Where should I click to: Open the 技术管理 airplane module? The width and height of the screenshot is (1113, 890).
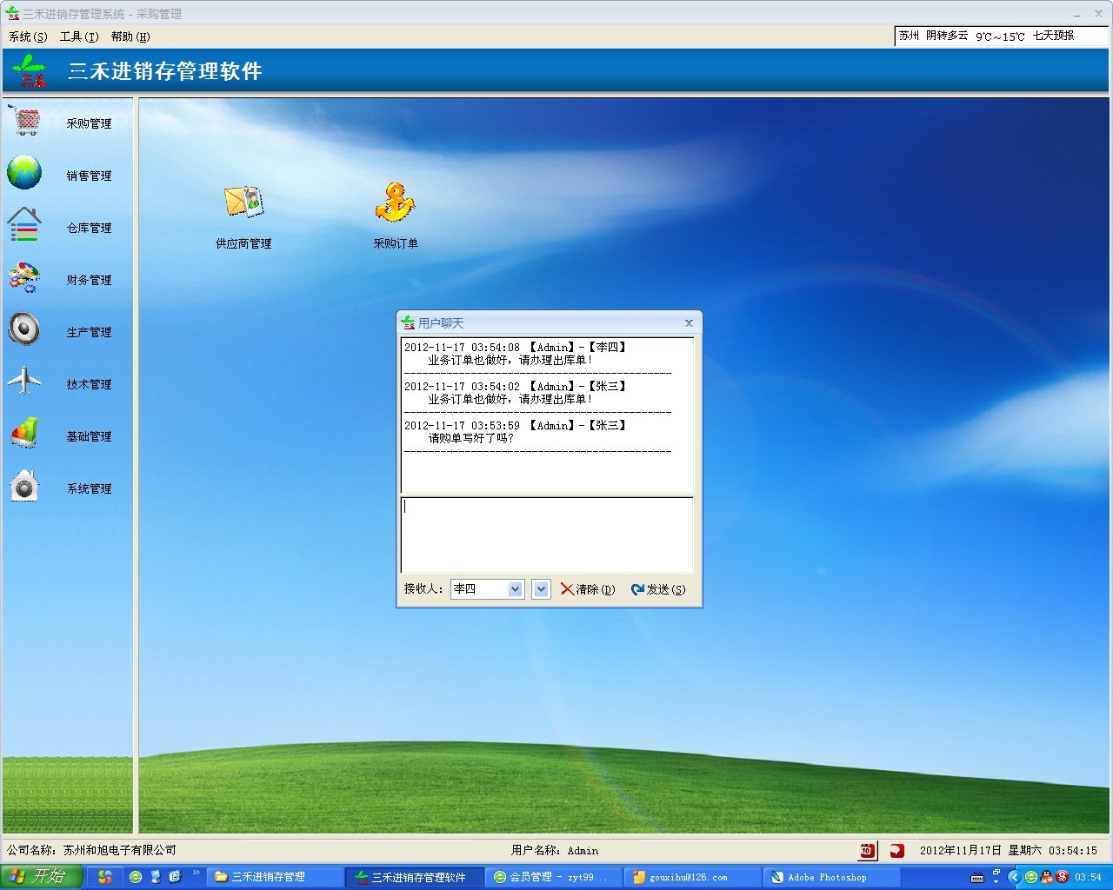pyautogui.click(x=61, y=383)
